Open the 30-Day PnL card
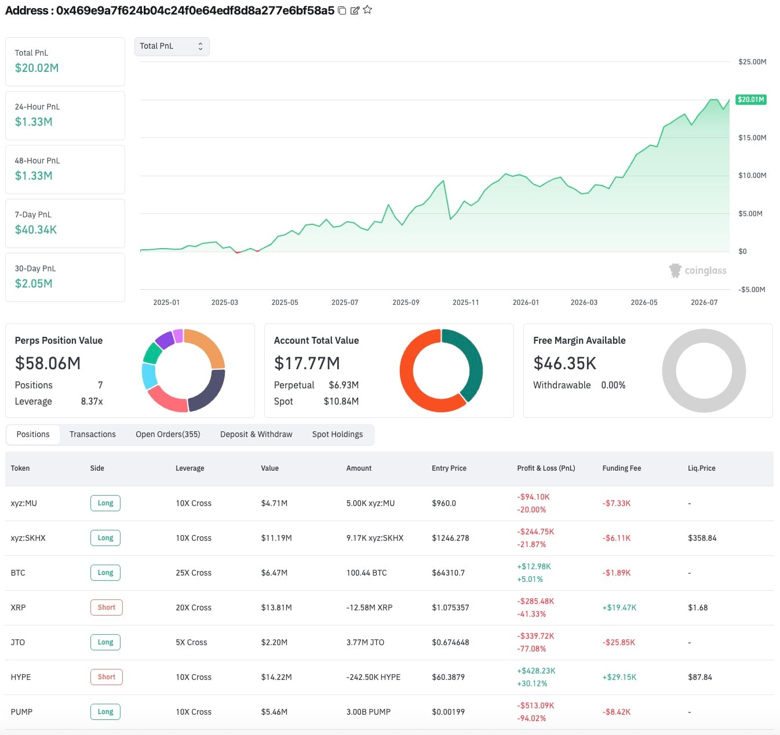Image resolution: width=780 pixels, height=735 pixels. (x=65, y=277)
